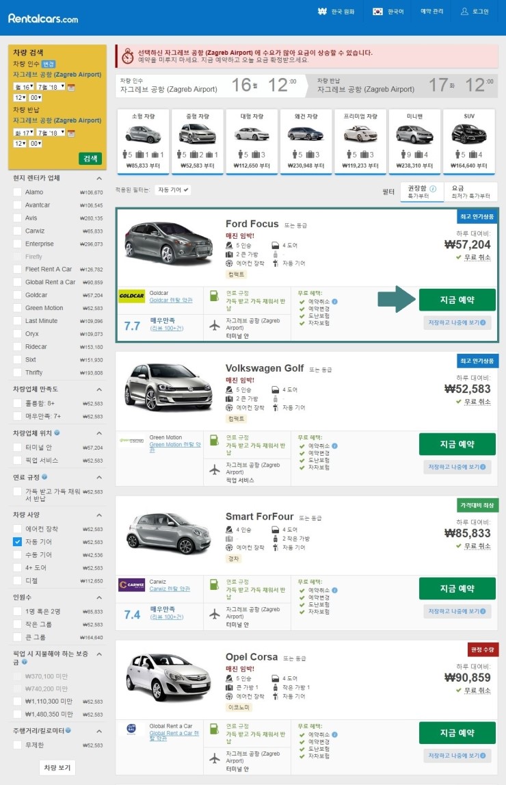The width and height of the screenshot is (506, 785).
Task: Click 변경 to change pick-up location
Action: (48, 64)
